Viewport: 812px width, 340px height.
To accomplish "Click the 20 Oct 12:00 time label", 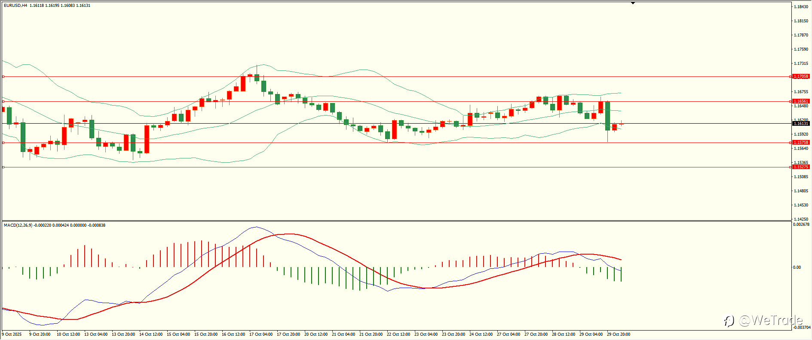I will 316,334.
